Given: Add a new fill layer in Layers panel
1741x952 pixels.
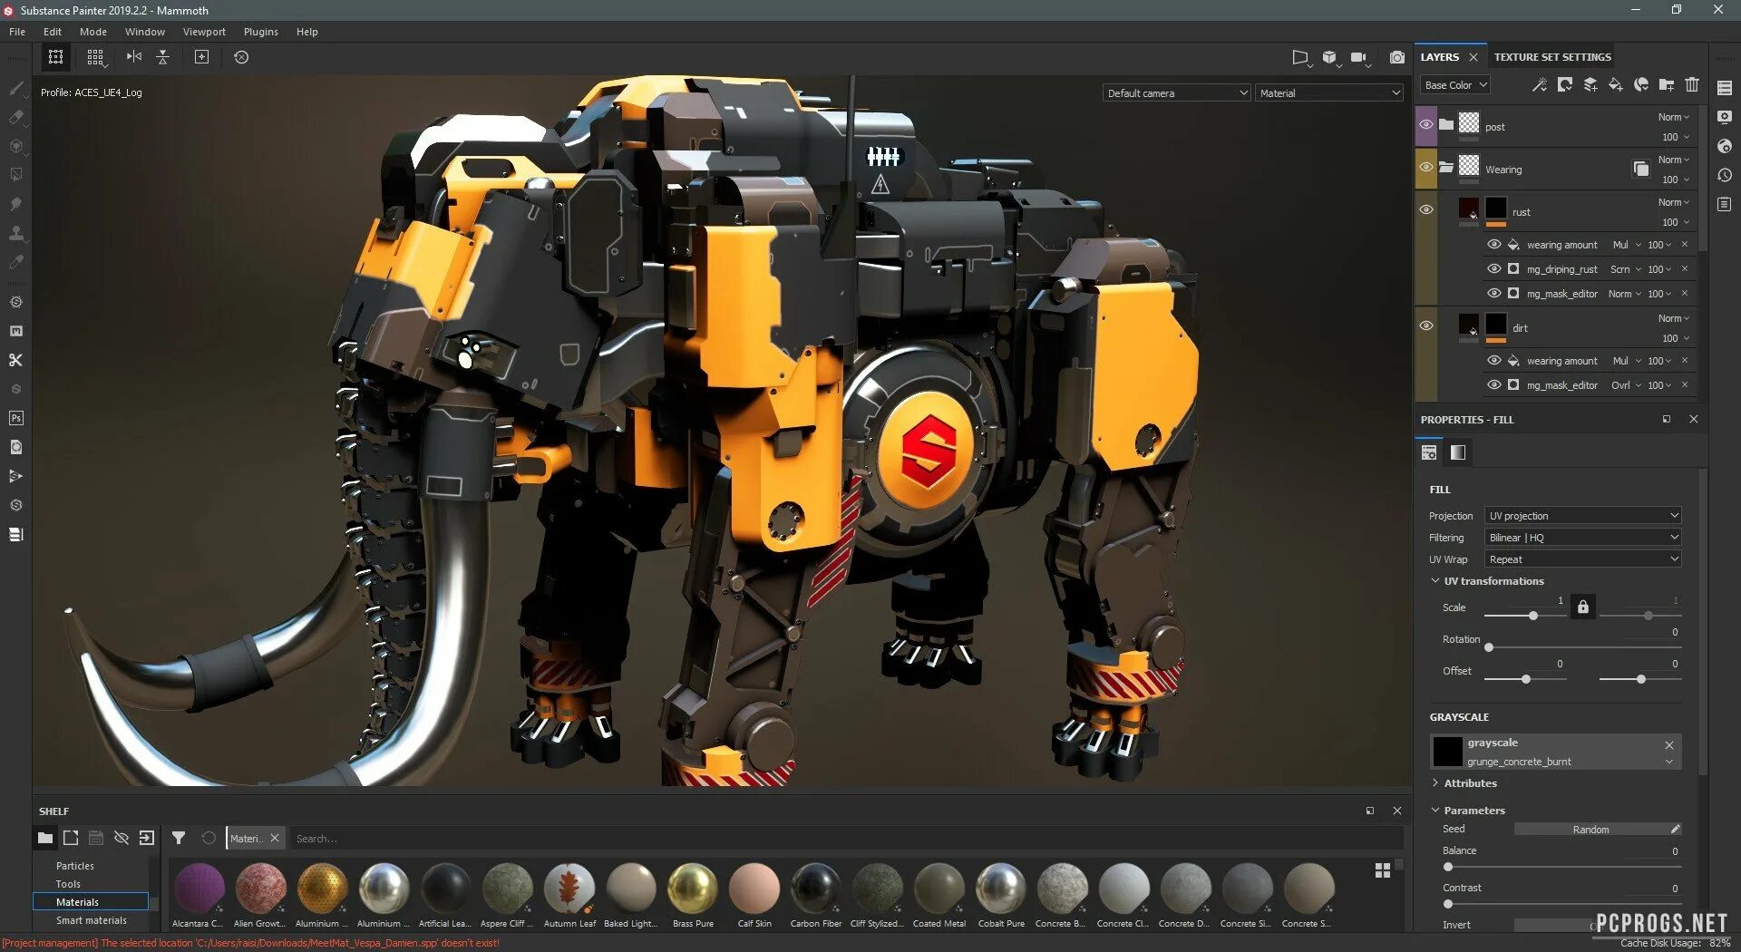Looking at the screenshot, I should 1617,84.
